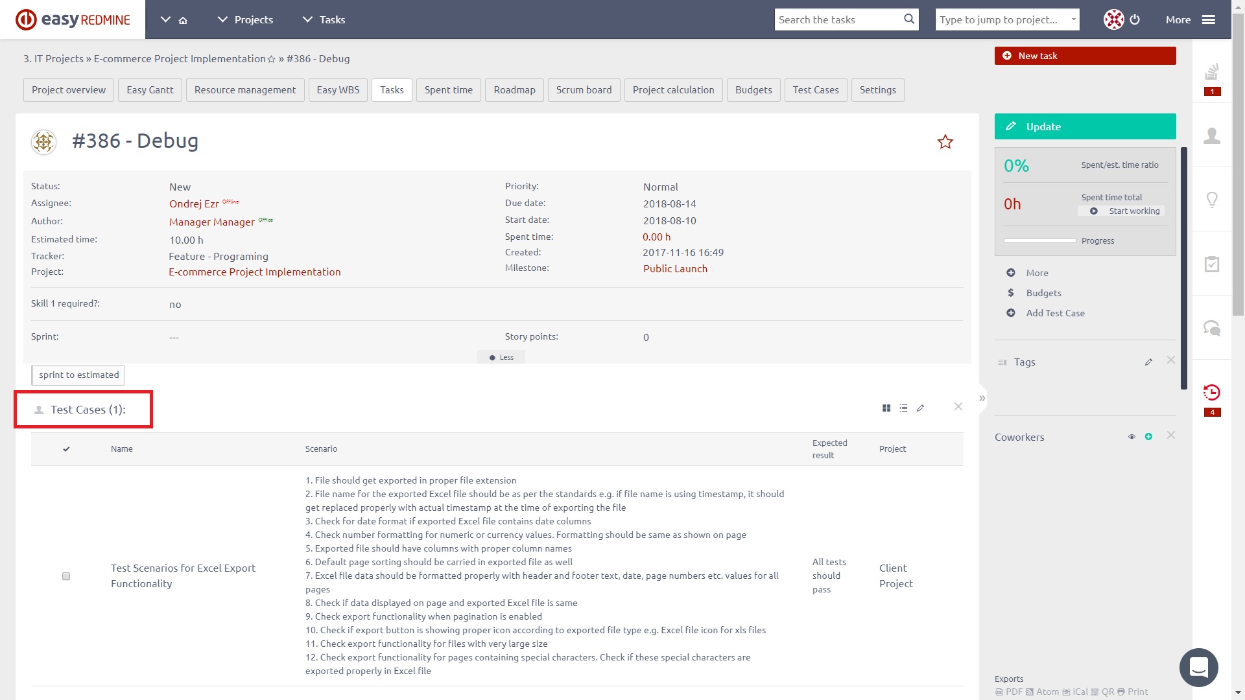
Task: Remove the Coworkers sidebar module
Action: pos(1171,435)
